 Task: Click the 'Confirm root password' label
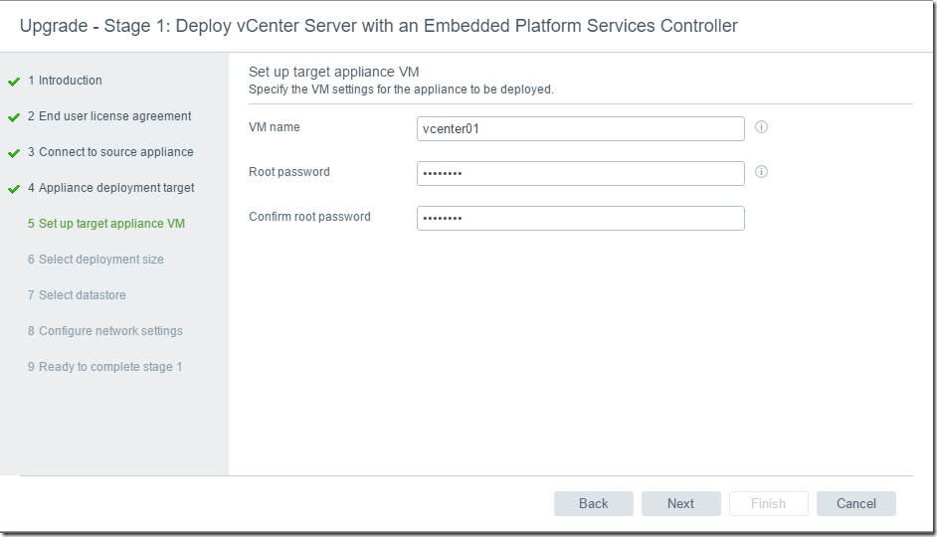tap(309, 216)
